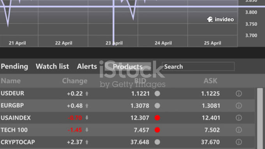Click the 37.648 bid price
This screenshot has height=149, width=265.
(140, 142)
